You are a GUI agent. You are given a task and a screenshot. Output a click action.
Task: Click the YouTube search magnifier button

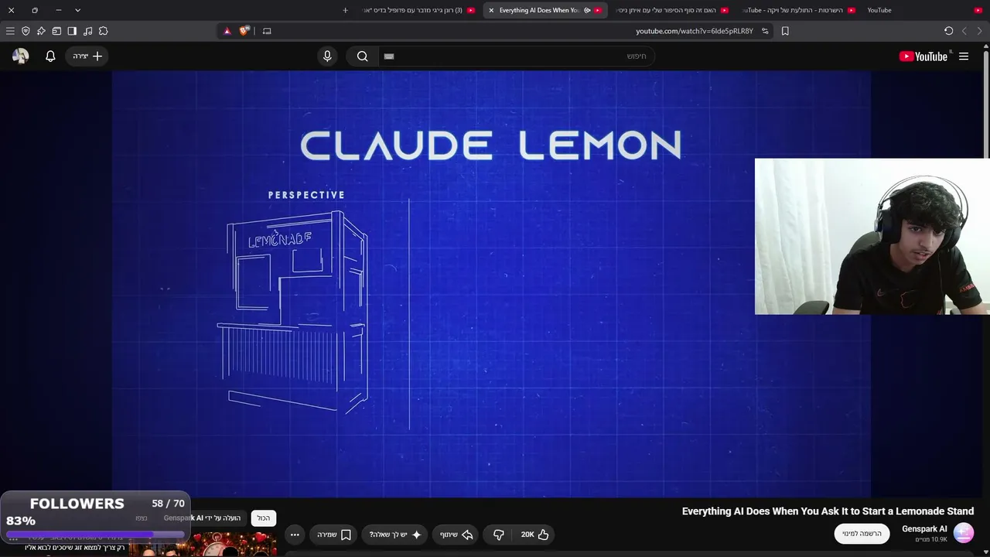(x=362, y=56)
